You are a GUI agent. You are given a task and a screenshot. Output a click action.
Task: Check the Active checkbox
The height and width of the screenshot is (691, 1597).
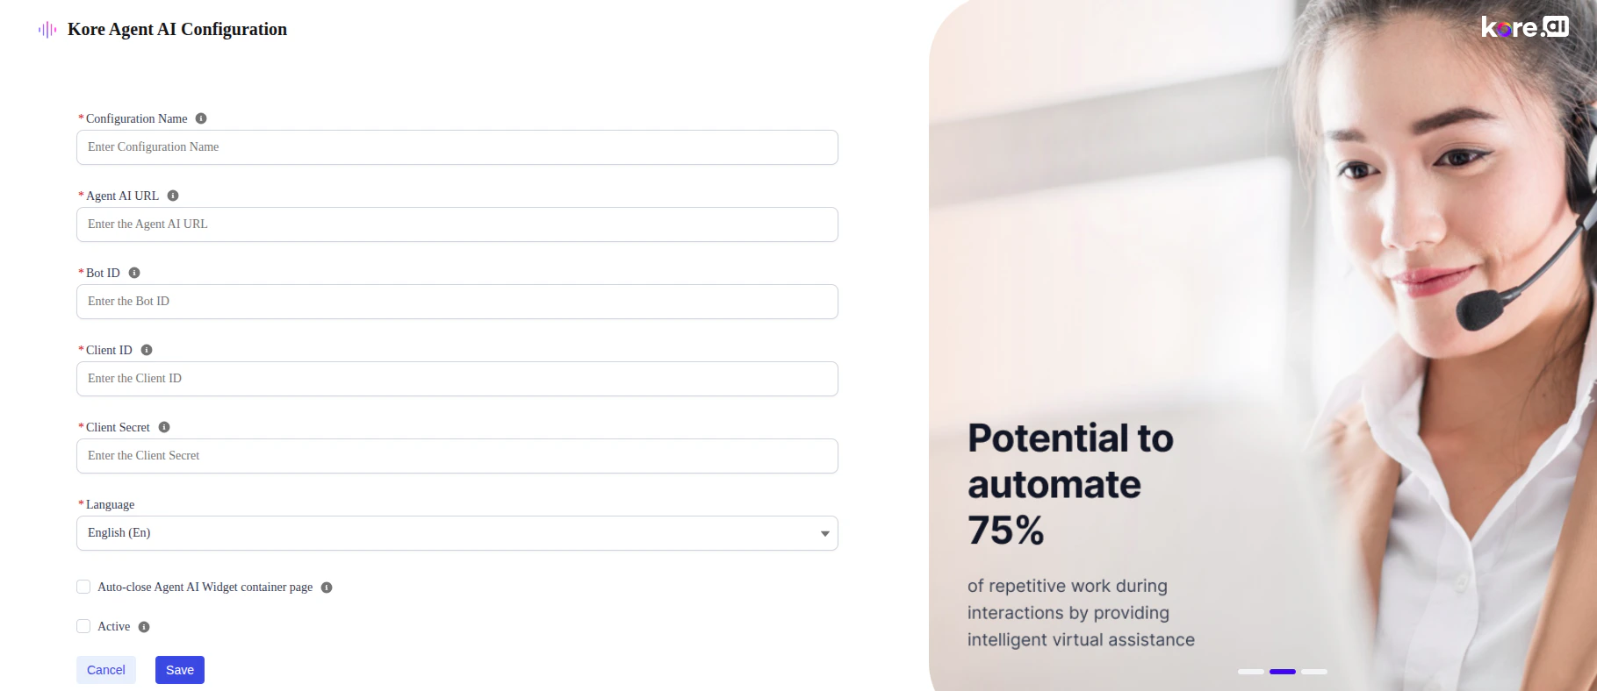click(x=83, y=625)
